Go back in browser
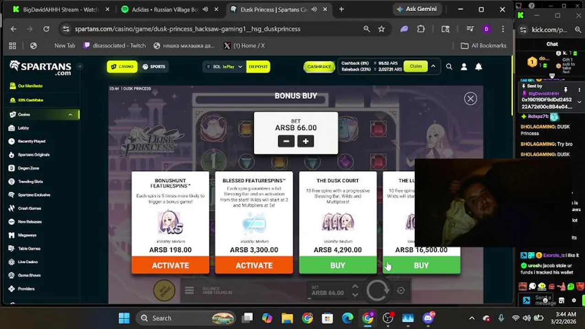The image size is (585, 329). pos(13,29)
